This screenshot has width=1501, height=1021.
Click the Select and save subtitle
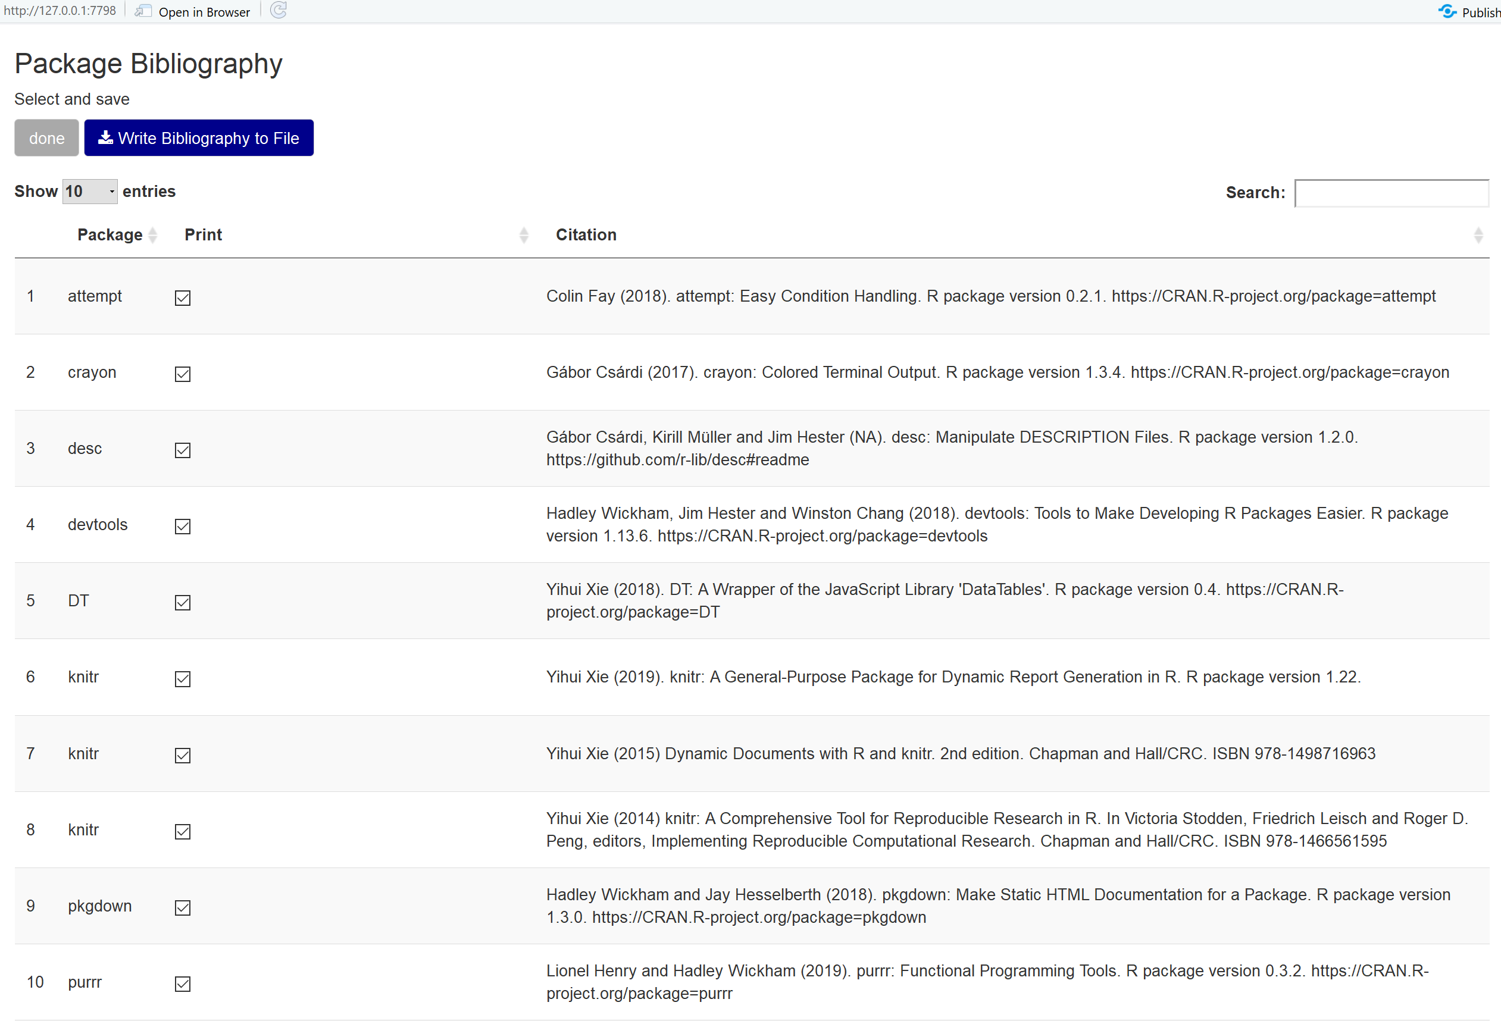[71, 99]
